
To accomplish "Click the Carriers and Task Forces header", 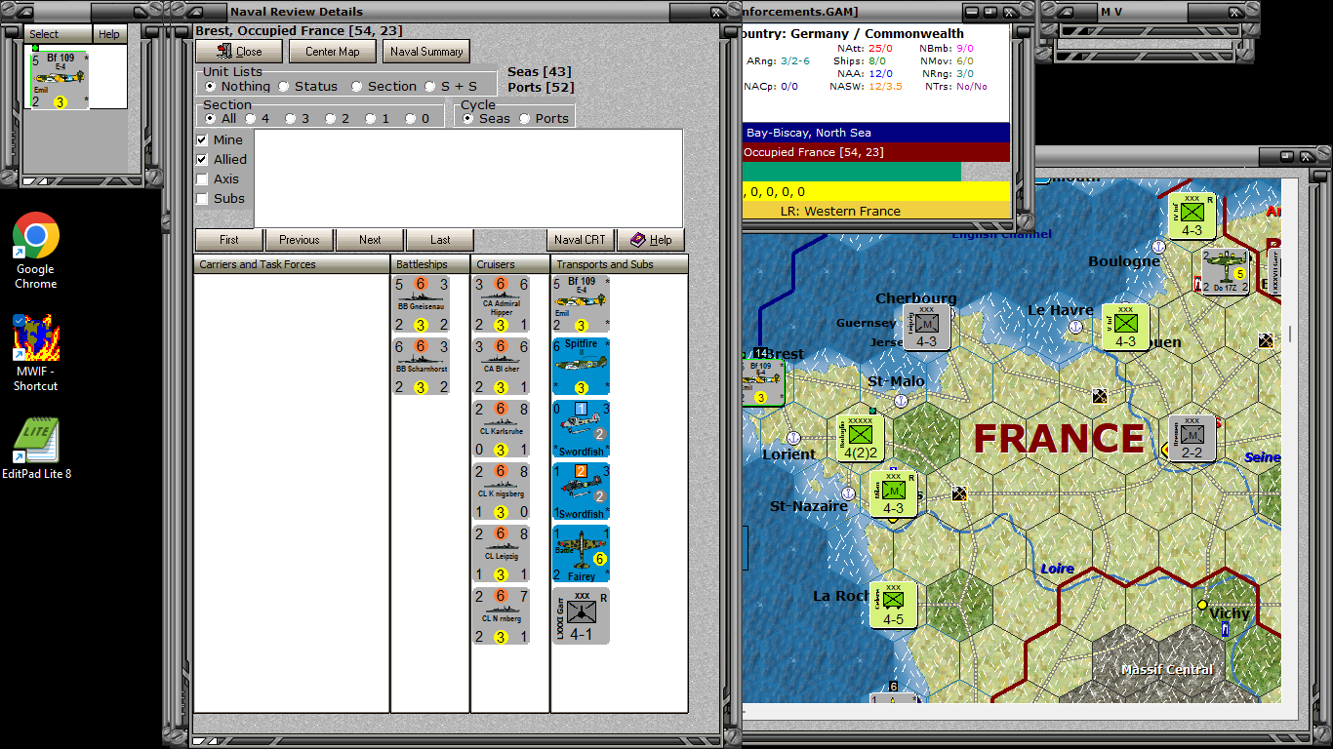I will point(292,264).
